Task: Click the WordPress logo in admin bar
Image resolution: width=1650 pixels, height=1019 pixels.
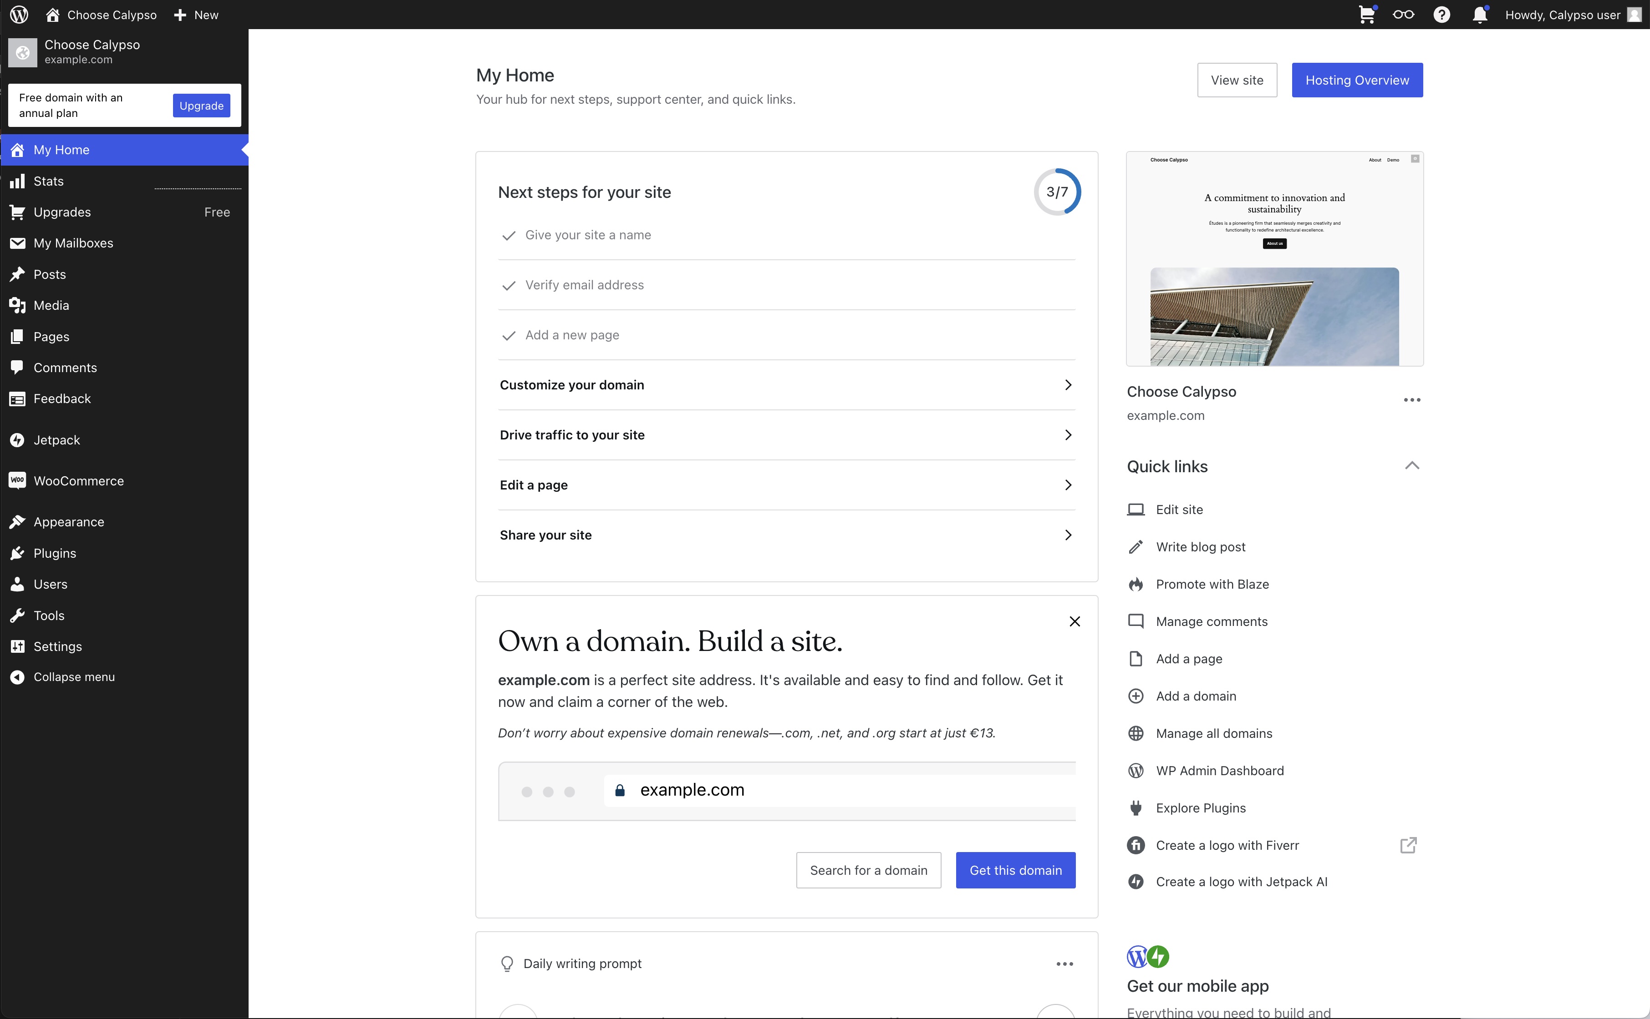Action: 20,15
